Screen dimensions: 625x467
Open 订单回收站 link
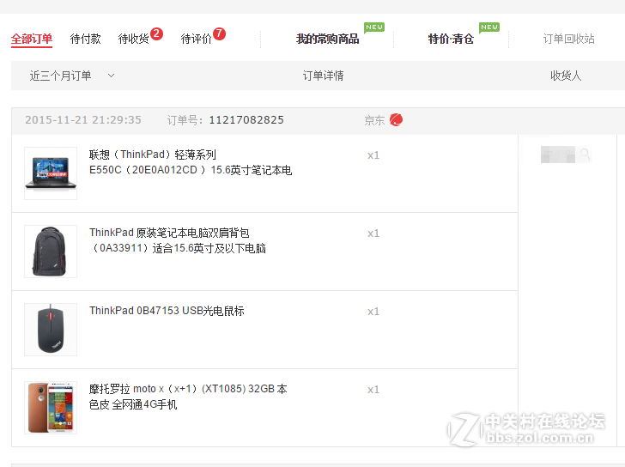coord(569,39)
